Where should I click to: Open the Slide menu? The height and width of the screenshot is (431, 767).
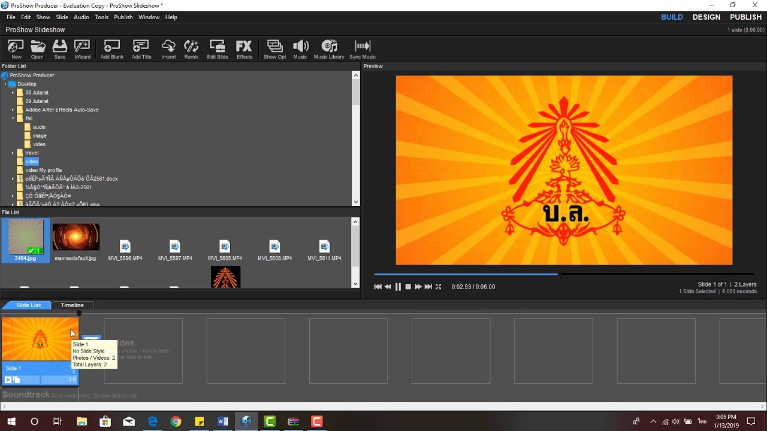click(x=62, y=17)
